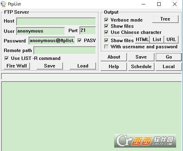Click the FtpList app icon in title bar
This screenshot has width=183, height=151.
point(3,4)
